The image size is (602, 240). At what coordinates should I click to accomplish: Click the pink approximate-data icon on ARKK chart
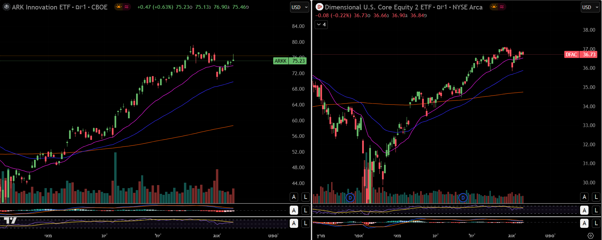(x=127, y=7)
